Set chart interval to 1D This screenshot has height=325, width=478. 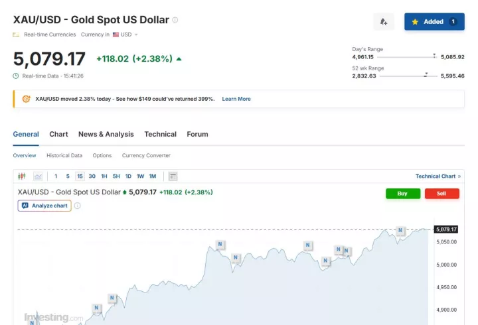128,176
